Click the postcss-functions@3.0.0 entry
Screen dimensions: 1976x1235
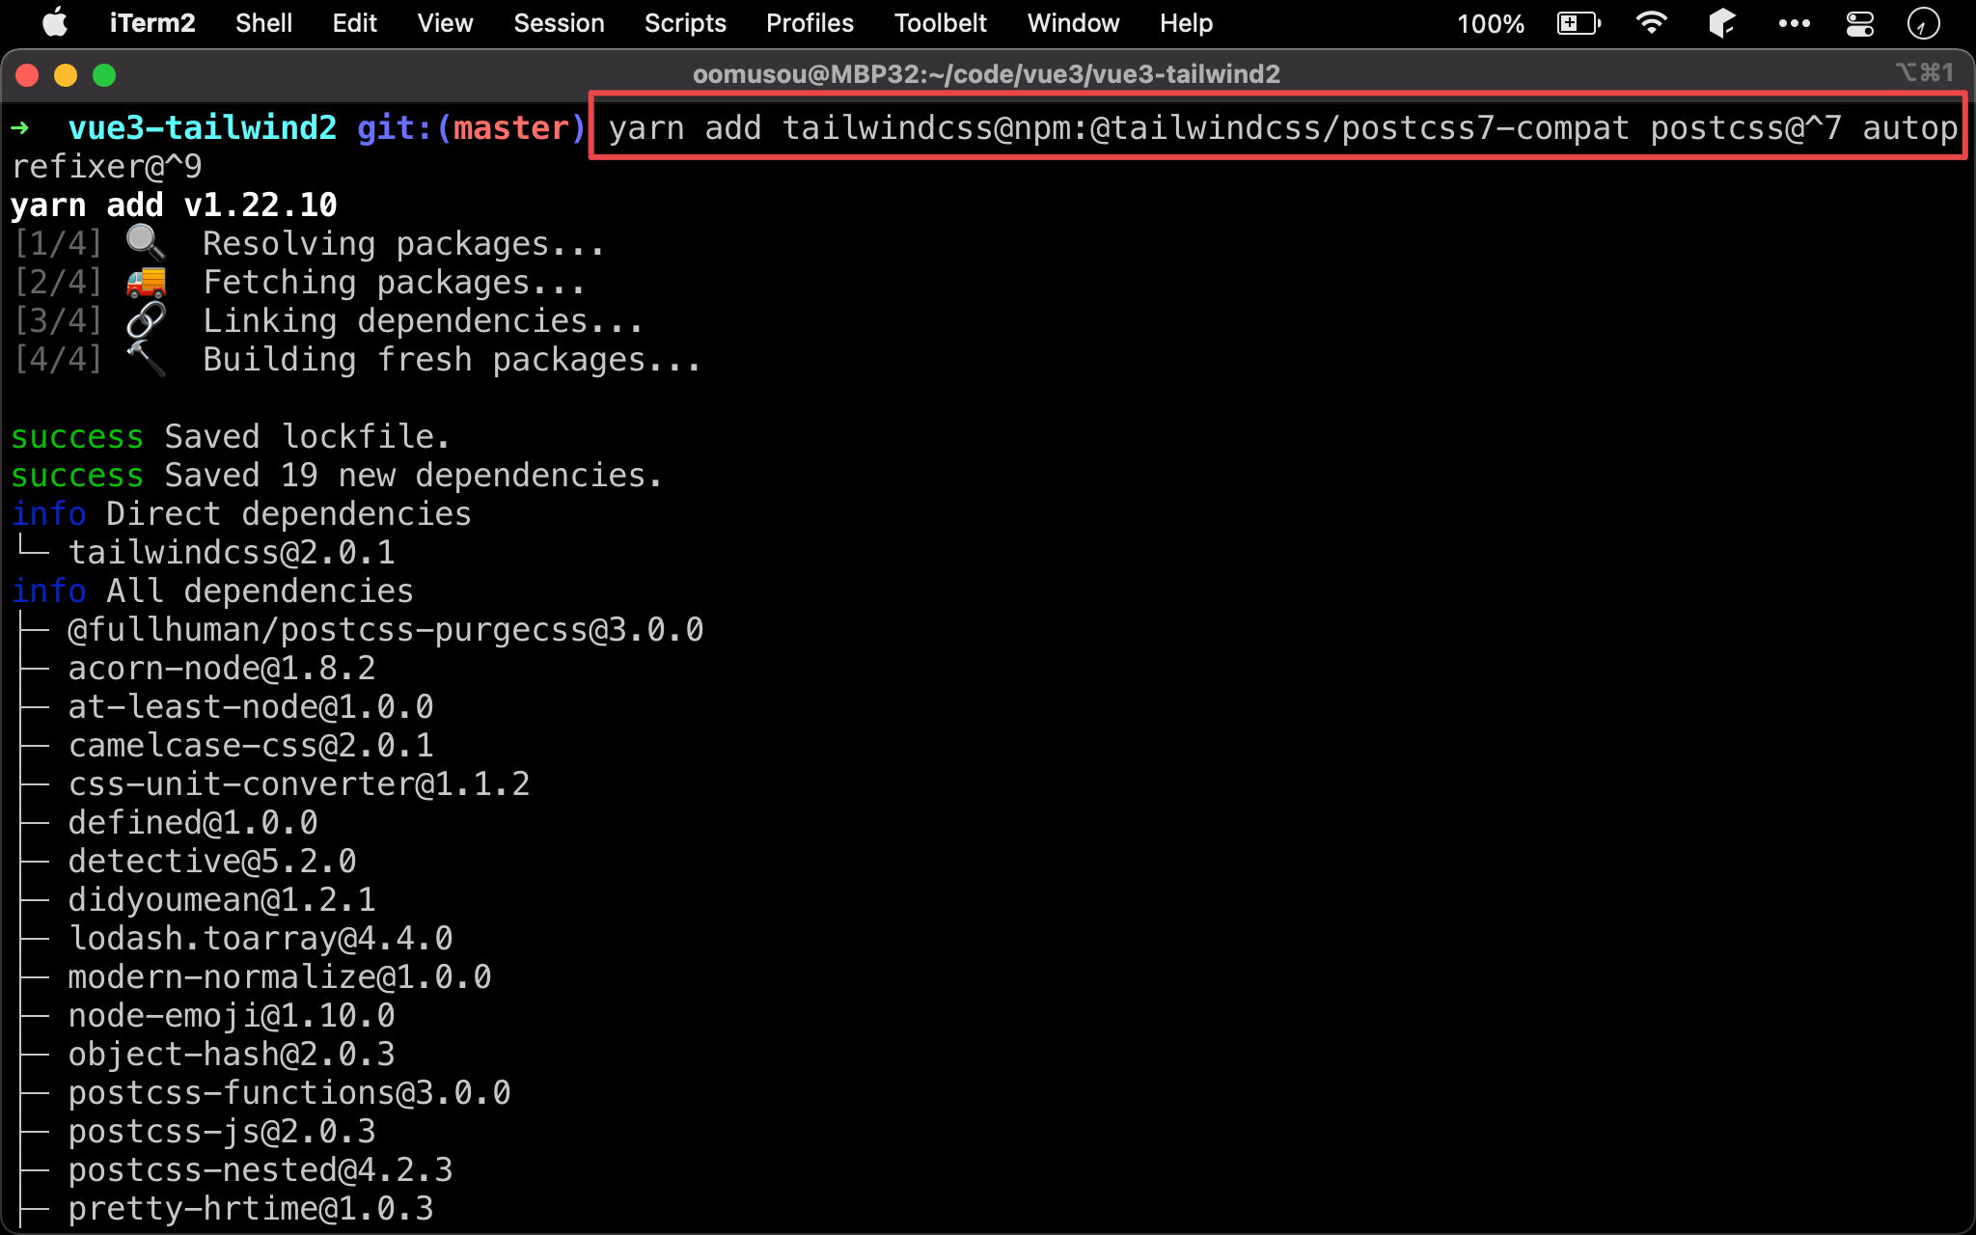click(289, 1092)
